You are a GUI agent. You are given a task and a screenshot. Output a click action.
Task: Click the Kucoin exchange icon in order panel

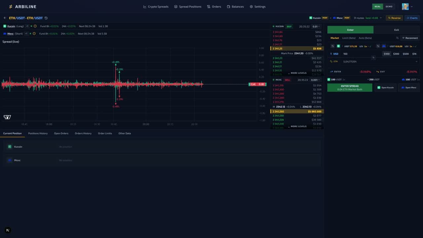[338, 46]
